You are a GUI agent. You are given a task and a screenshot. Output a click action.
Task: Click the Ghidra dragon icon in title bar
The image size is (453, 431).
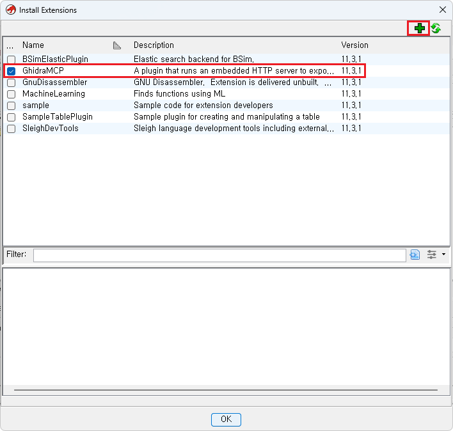click(x=11, y=10)
